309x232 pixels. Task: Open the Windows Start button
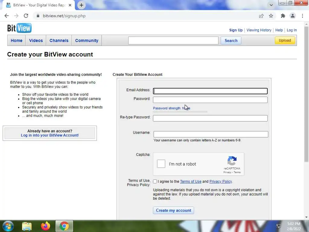[8, 226]
